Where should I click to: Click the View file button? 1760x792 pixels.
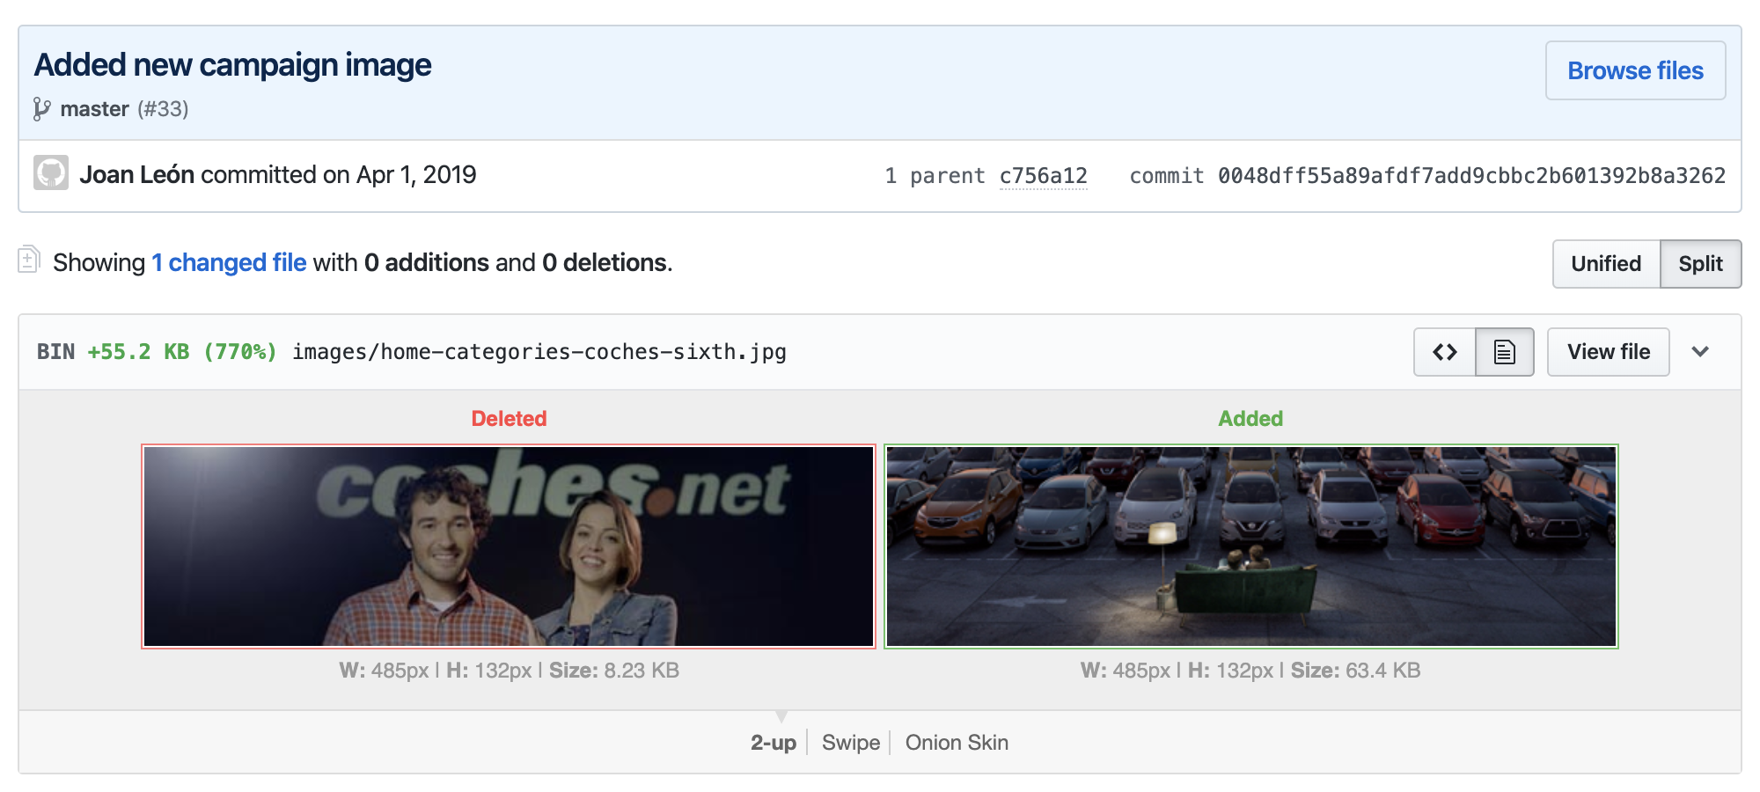(x=1609, y=352)
